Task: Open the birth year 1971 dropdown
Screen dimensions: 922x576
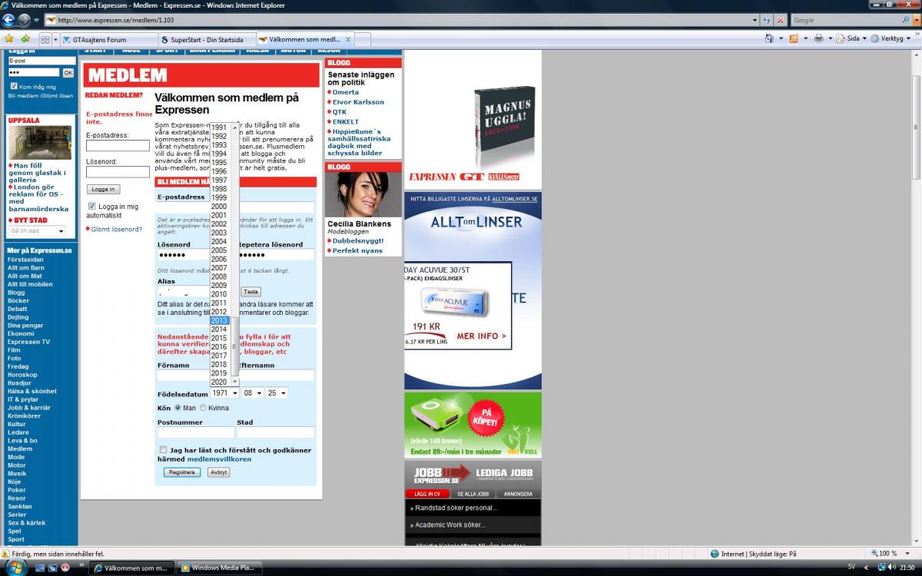Action: coord(224,392)
